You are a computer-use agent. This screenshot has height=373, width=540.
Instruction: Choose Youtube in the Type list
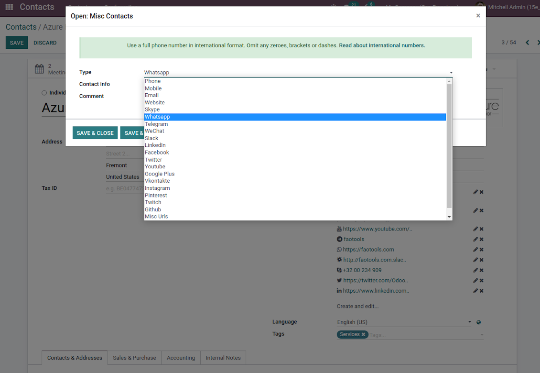295,166
